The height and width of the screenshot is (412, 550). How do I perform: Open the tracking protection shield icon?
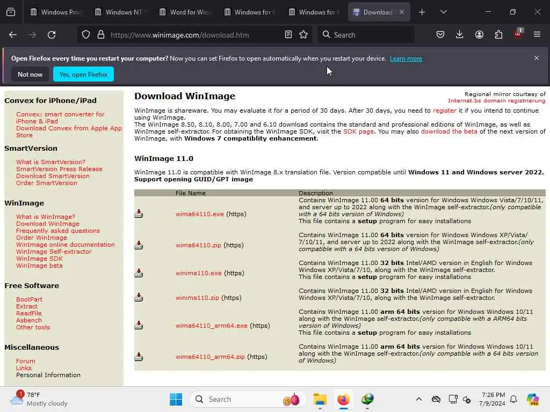coord(86,35)
